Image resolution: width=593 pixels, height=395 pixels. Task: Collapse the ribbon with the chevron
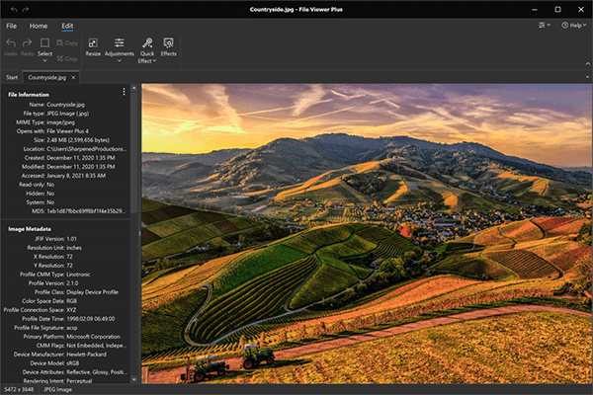[588, 63]
